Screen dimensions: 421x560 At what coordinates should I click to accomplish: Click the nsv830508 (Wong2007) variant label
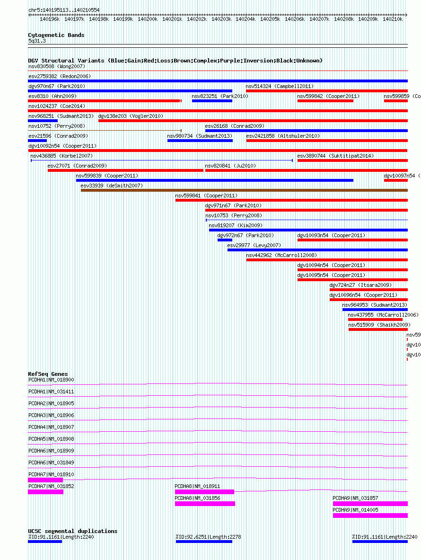tap(57, 66)
